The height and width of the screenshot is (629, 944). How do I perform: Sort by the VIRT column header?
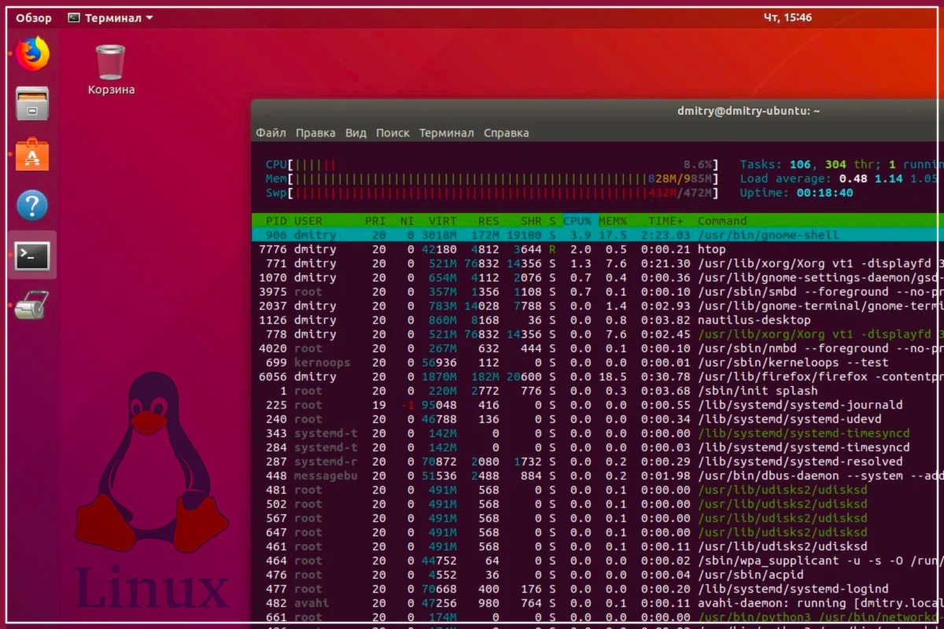(443, 221)
